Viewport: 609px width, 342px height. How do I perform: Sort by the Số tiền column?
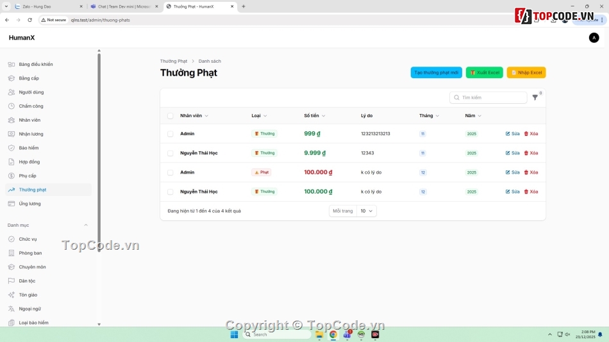click(x=315, y=116)
